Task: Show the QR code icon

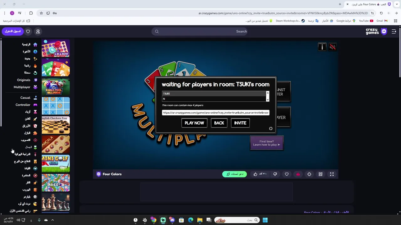Action: coord(320,174)
